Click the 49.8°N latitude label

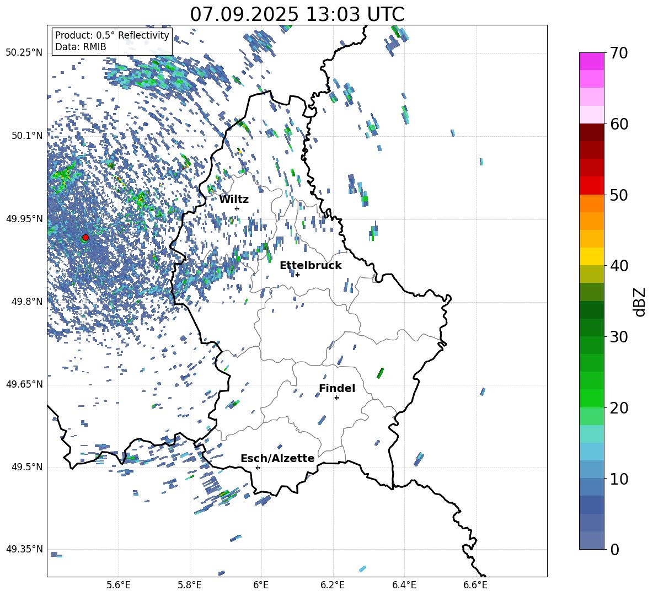coord(27,302)
